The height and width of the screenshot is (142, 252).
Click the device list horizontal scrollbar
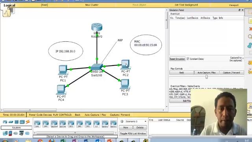click(x=75, y=133)
